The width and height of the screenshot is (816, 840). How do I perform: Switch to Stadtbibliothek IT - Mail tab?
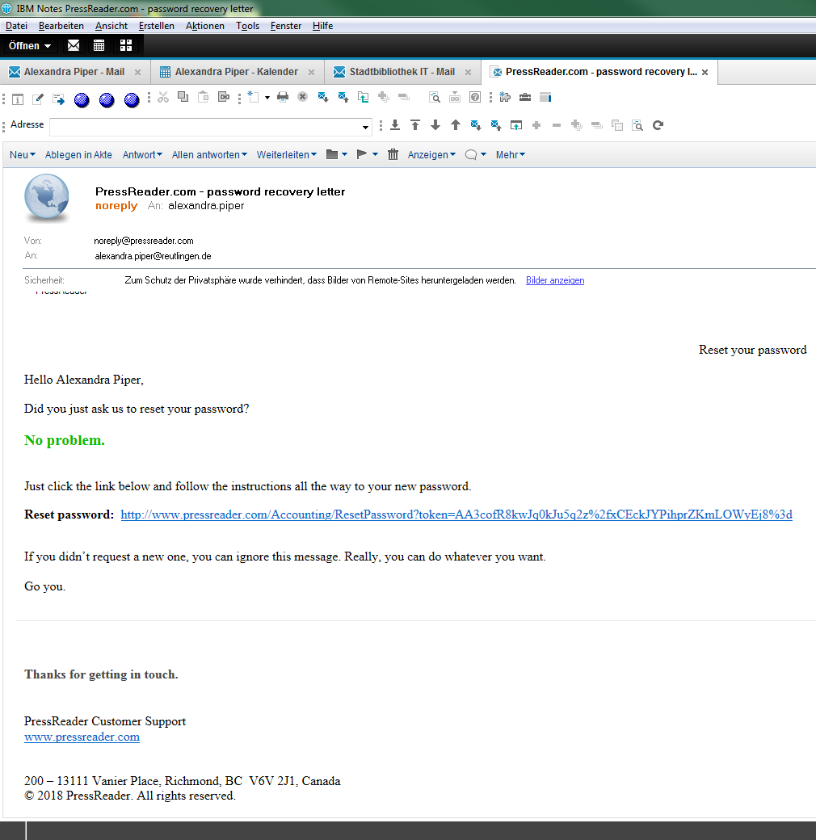pyautogui.click(x=402, y=72)
